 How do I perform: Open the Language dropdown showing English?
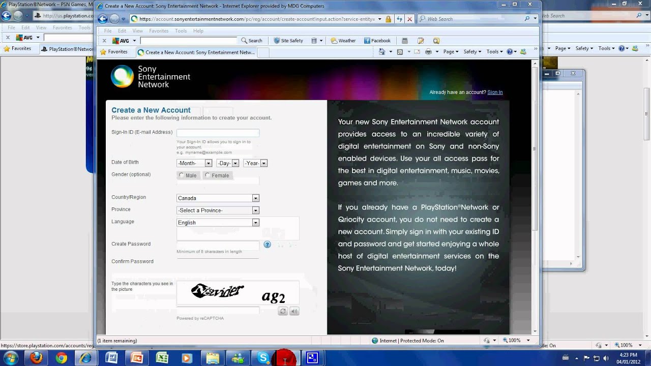pyautogui.click(x=218, y=223)
